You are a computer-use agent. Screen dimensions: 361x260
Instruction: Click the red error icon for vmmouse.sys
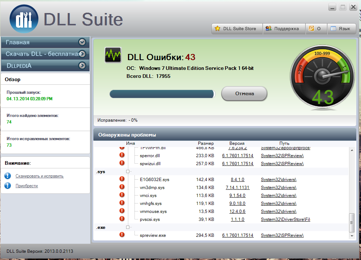(x=122, y=211)
